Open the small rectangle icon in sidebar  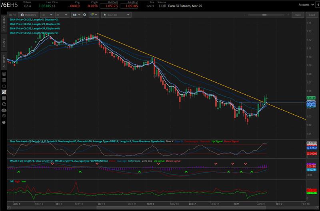(4, 86)
